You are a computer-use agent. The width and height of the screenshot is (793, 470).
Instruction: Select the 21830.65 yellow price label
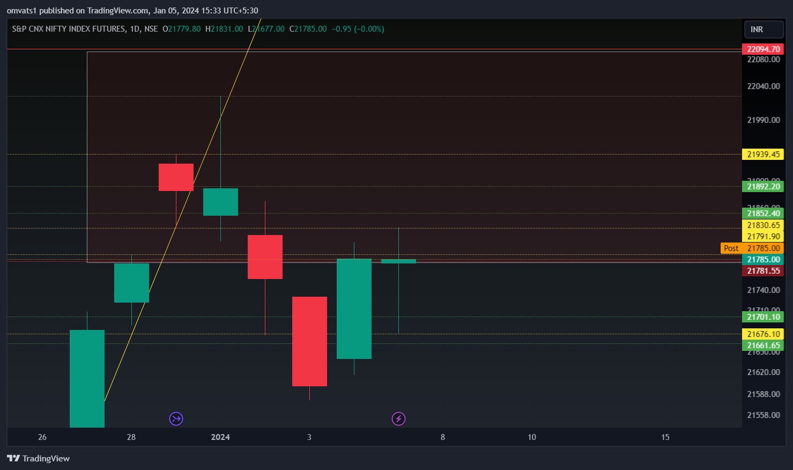tap(763, 225)
